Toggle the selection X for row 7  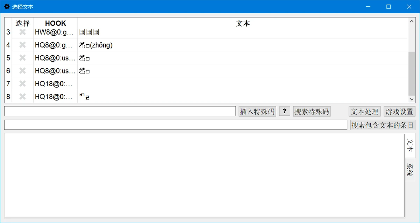[23, 83]
